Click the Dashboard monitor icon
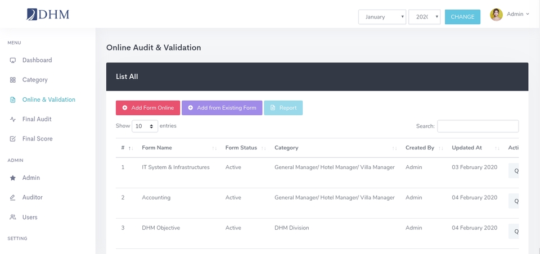This screenshot has height=254, width=540. point(13,60)
